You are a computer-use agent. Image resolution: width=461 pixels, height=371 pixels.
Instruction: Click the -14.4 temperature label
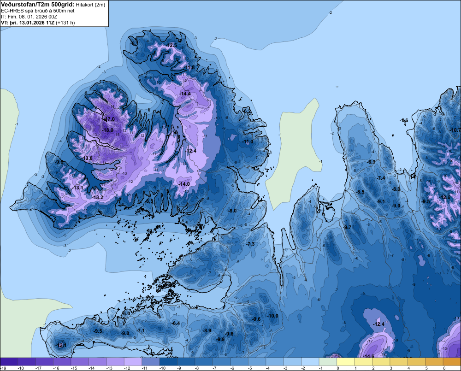click(185, 94)
